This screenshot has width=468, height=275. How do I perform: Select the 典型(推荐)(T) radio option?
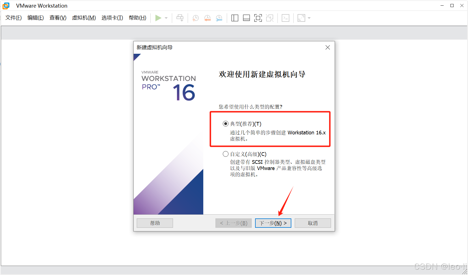[x=226, y=124]
